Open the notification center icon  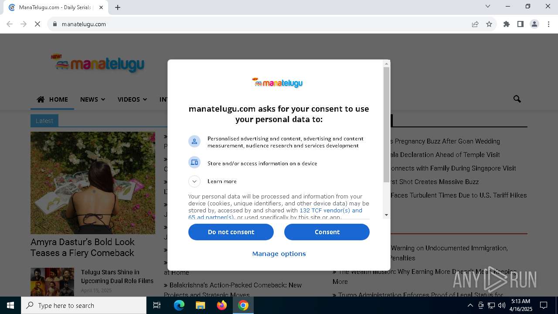544,305
